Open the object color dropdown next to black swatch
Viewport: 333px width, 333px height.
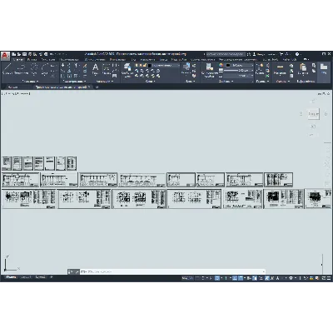(239, 65)
